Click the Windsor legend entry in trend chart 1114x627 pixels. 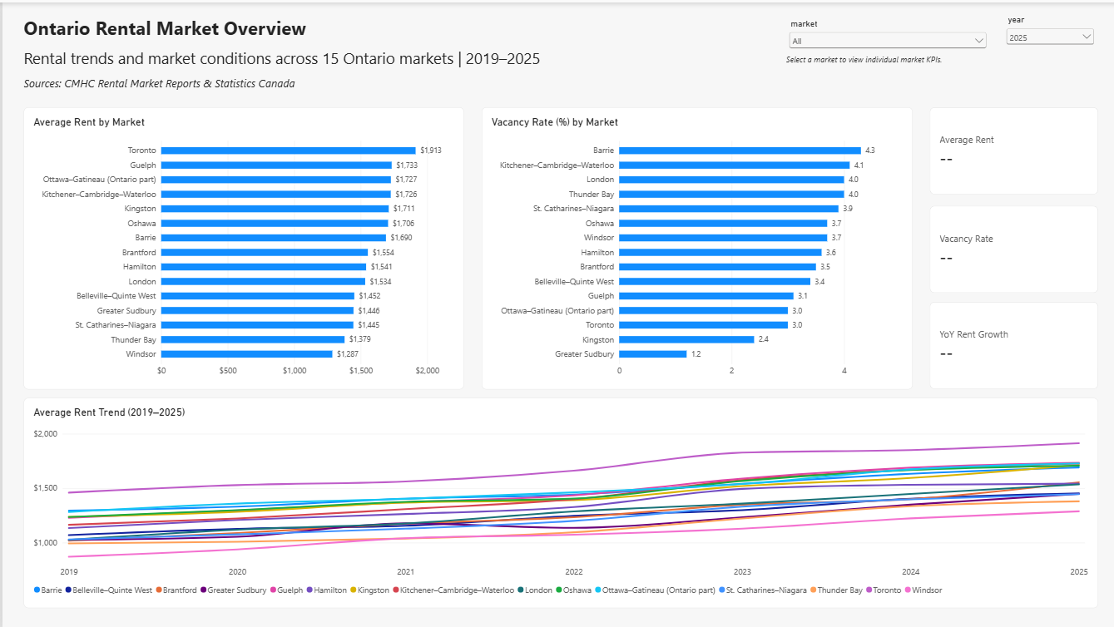[923, 590]
